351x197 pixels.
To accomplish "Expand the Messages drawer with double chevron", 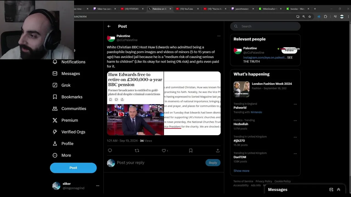I will tap(339, 190).
